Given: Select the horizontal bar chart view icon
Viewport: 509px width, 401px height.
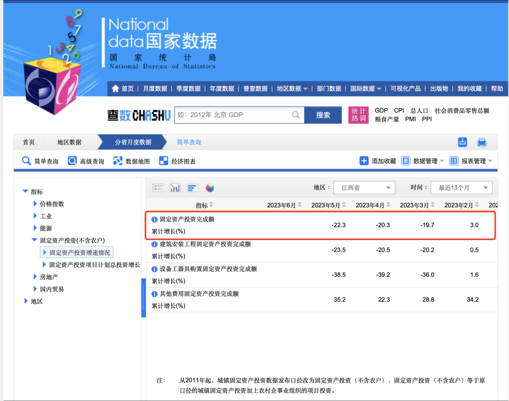Looking at the screenshot, I should pos(192,188).
